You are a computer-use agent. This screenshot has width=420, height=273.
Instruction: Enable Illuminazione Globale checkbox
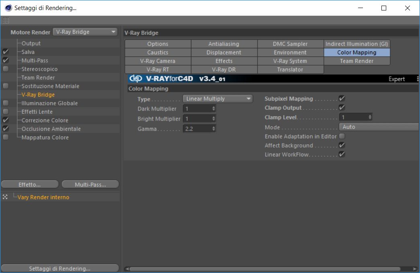(6, 103)
